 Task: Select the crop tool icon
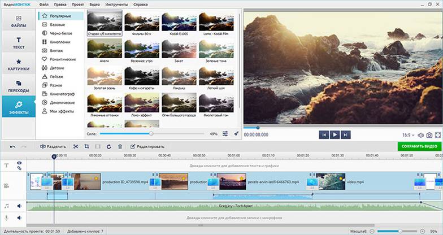coord(87,147)
